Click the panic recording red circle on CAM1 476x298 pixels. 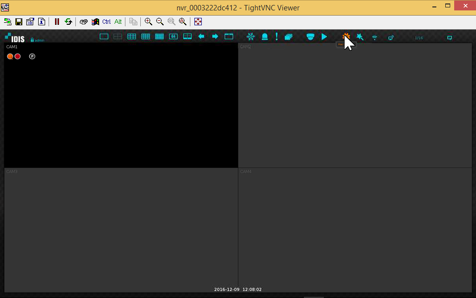point(18,57)
